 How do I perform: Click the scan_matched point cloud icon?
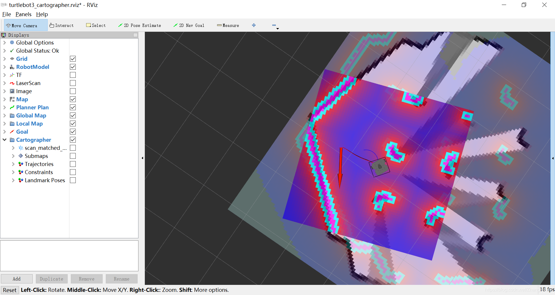(x=21, y=148)
